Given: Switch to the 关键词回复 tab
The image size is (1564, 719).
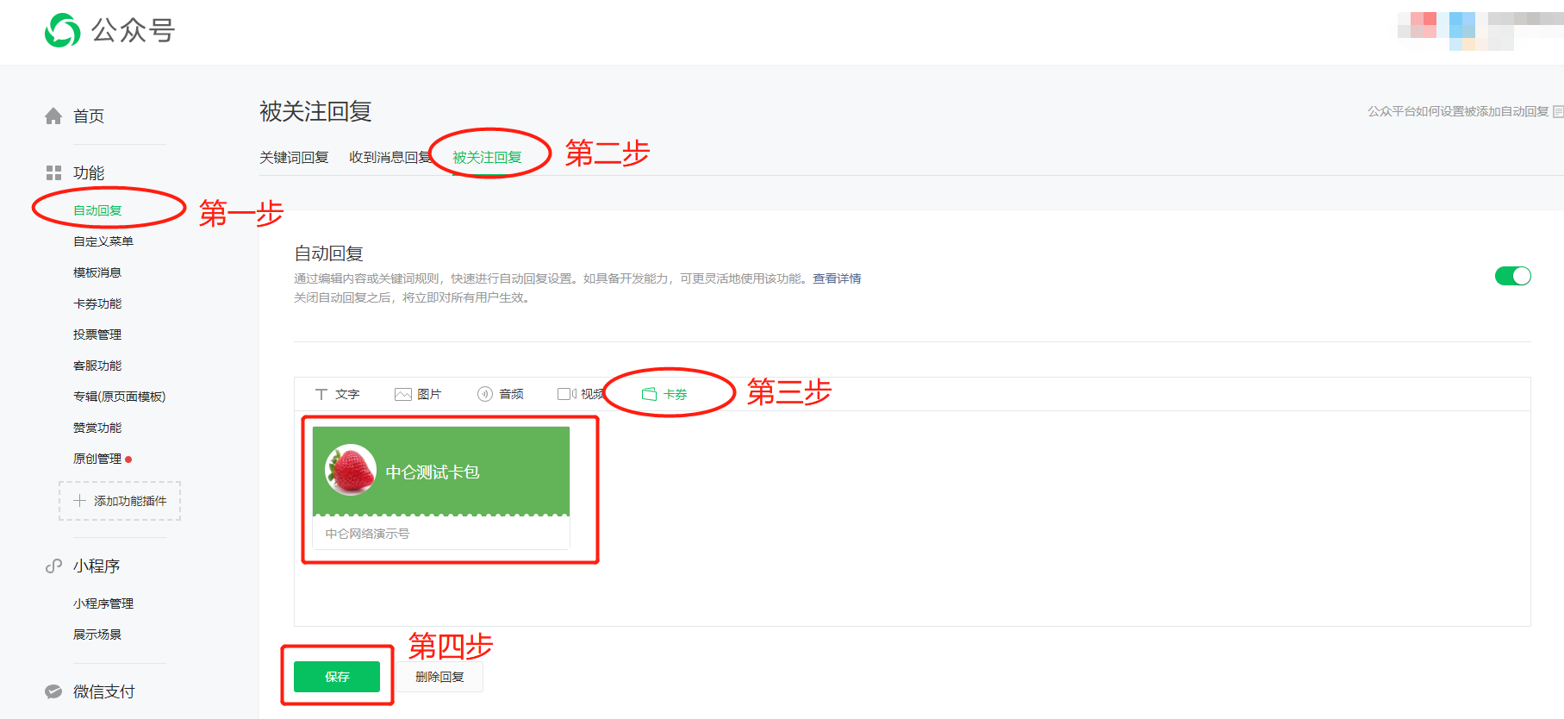Looking at the screenshot, I should 294,158.
